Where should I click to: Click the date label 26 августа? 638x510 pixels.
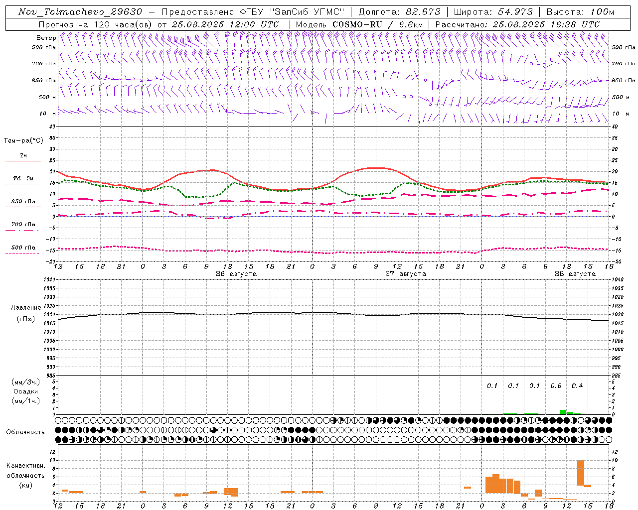(236, 274)
